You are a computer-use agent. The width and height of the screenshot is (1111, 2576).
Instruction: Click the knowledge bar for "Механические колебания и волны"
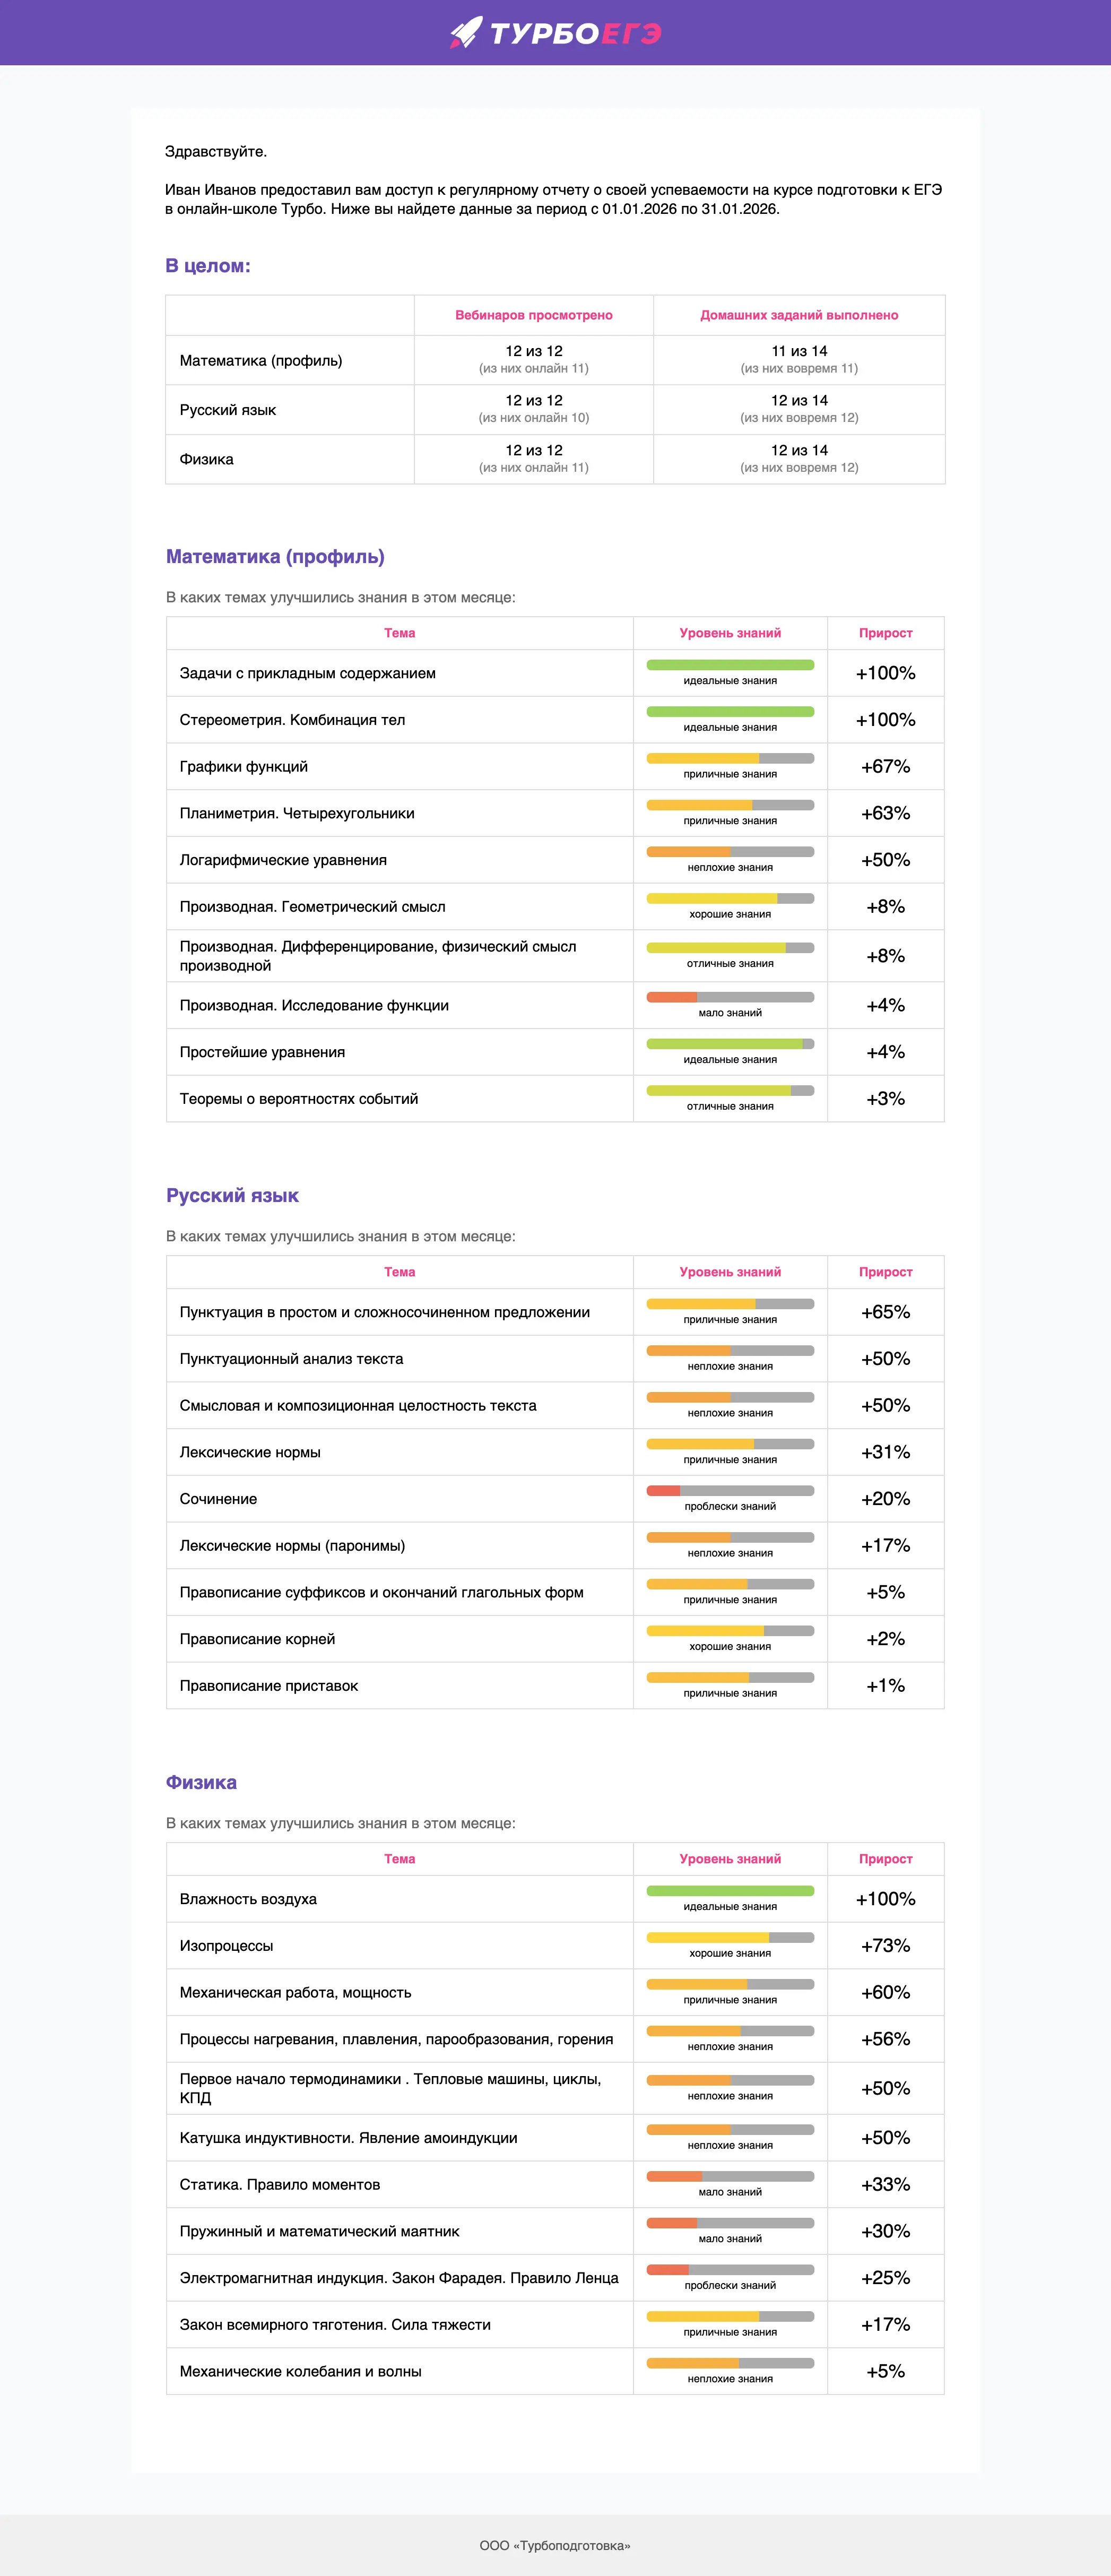tap(730, 2363)
